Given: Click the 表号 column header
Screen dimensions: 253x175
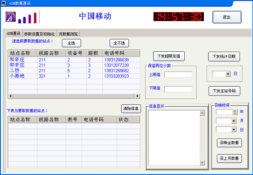Looking at the screenshot, I should (x=74, y=120).
